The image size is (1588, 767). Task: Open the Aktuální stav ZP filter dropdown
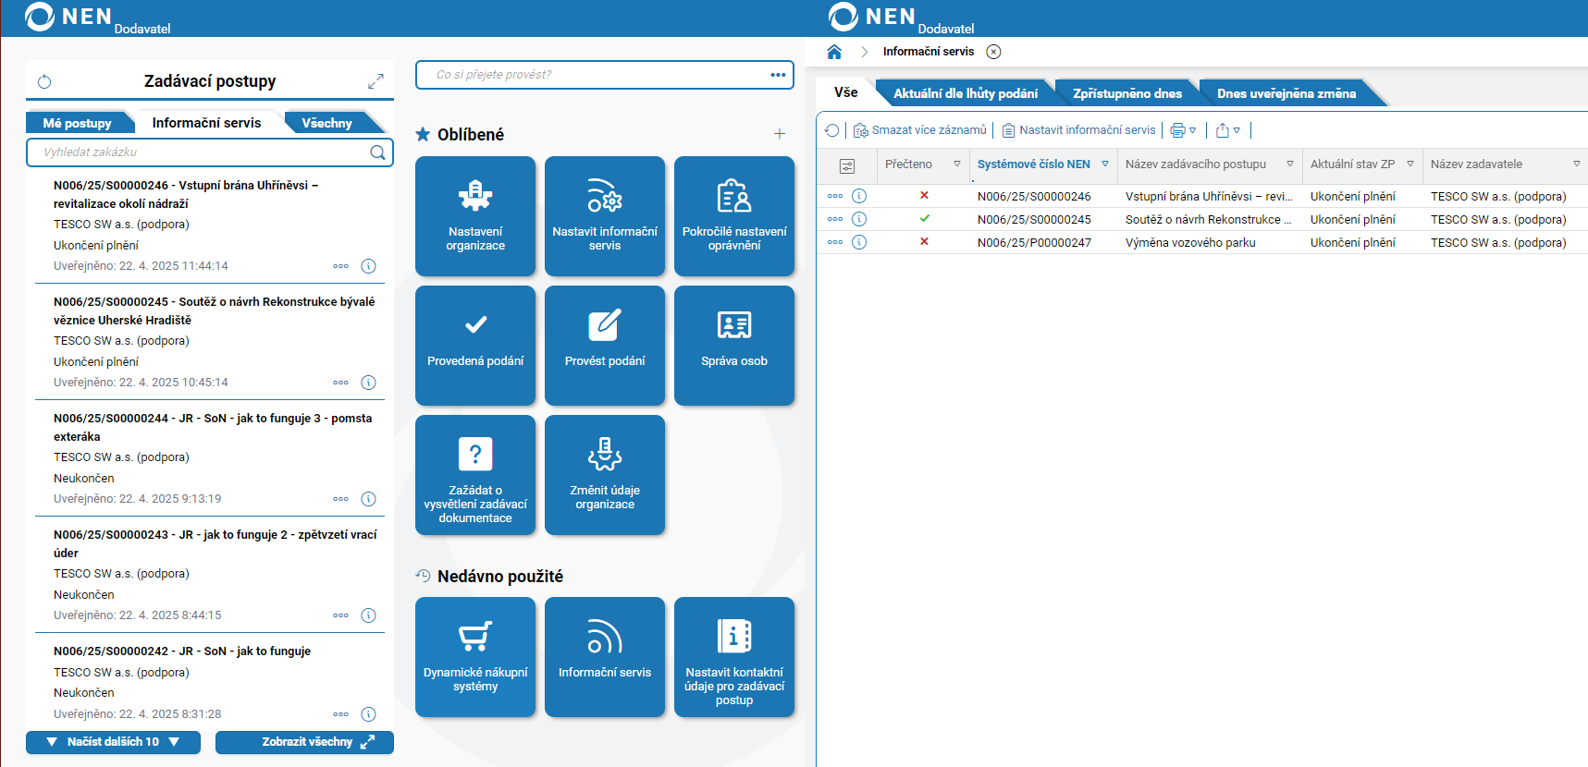[x=1410, y=164]
